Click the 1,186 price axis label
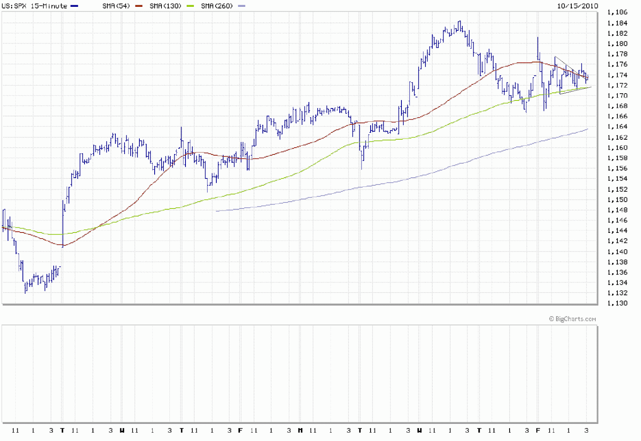The height and width of the screenshot is (441, 641). pos(617,12)
